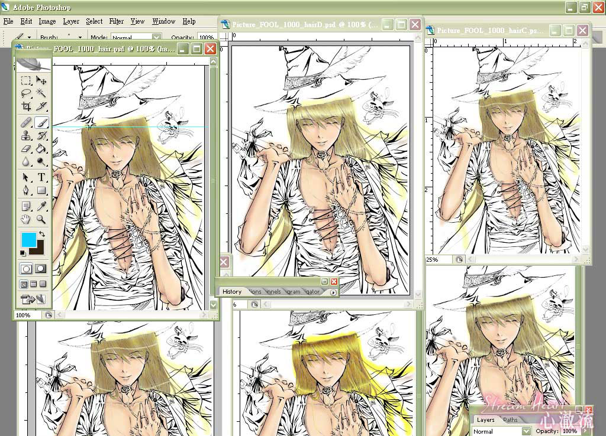The image size is (606, 436).
Task: Open the tool preset picker arrow
Action: click(30, 37)
